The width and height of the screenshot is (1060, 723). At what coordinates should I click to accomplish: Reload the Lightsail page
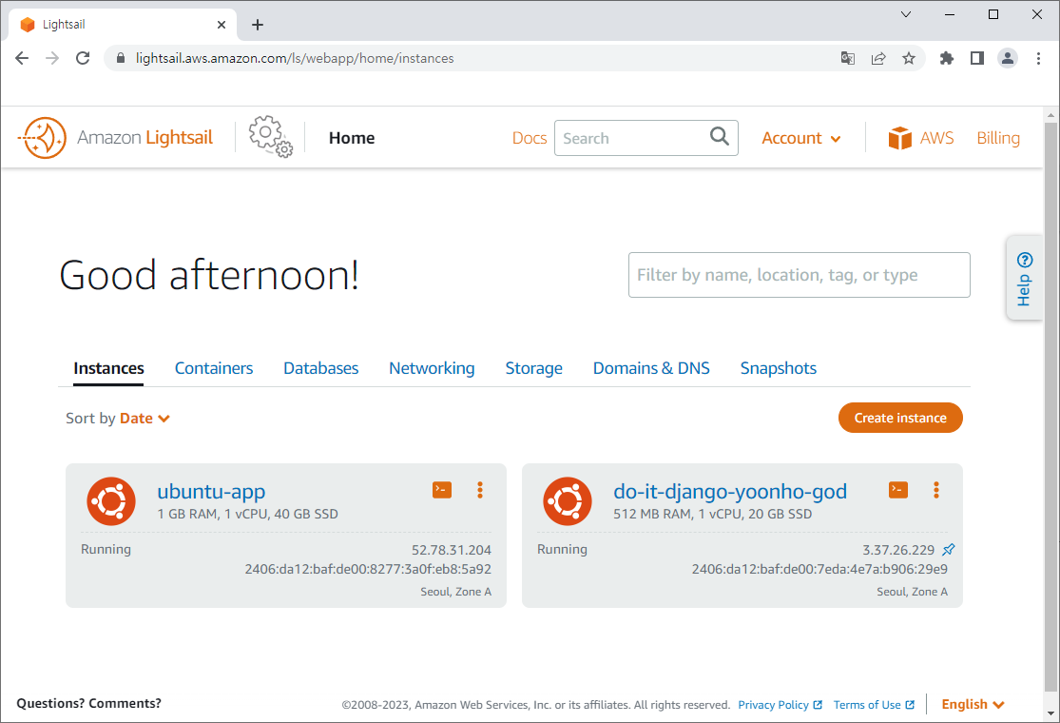(83, 58)
